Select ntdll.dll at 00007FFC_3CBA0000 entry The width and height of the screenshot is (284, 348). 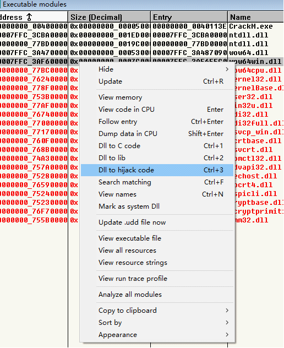coord(141,35)
